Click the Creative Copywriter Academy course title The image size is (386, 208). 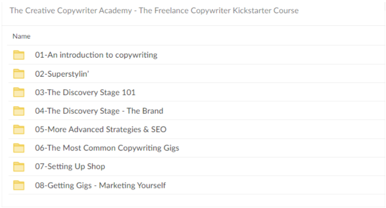tap(154, 11)
